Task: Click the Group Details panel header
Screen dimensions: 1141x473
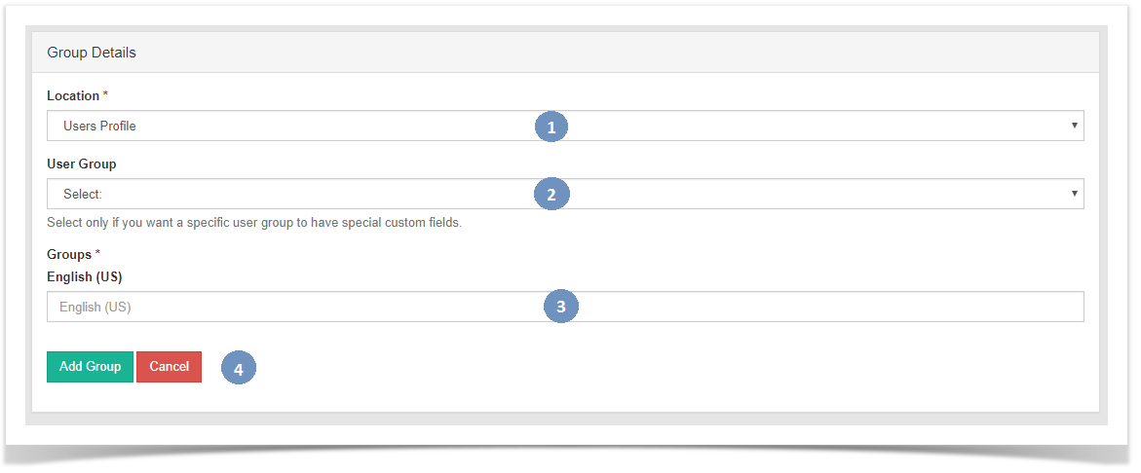Action: pos(565,53)
